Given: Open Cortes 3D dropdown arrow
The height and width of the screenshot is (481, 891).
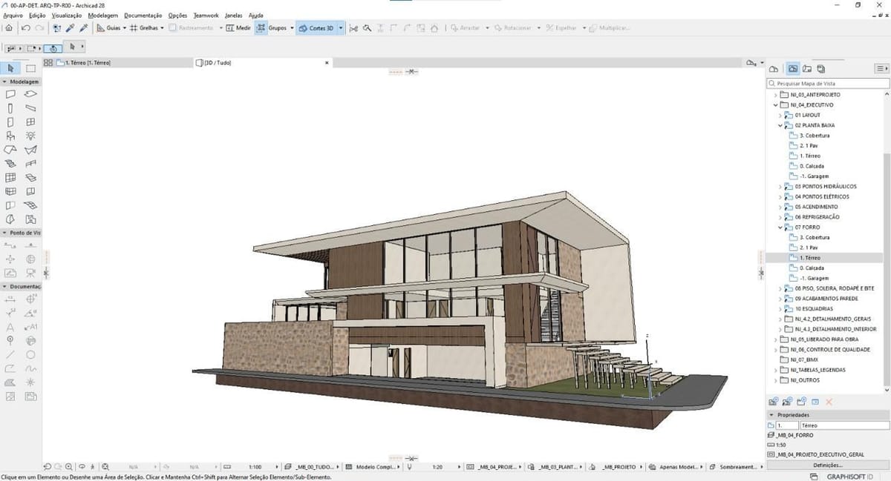Looking at the screenshot, I should 341,28.
